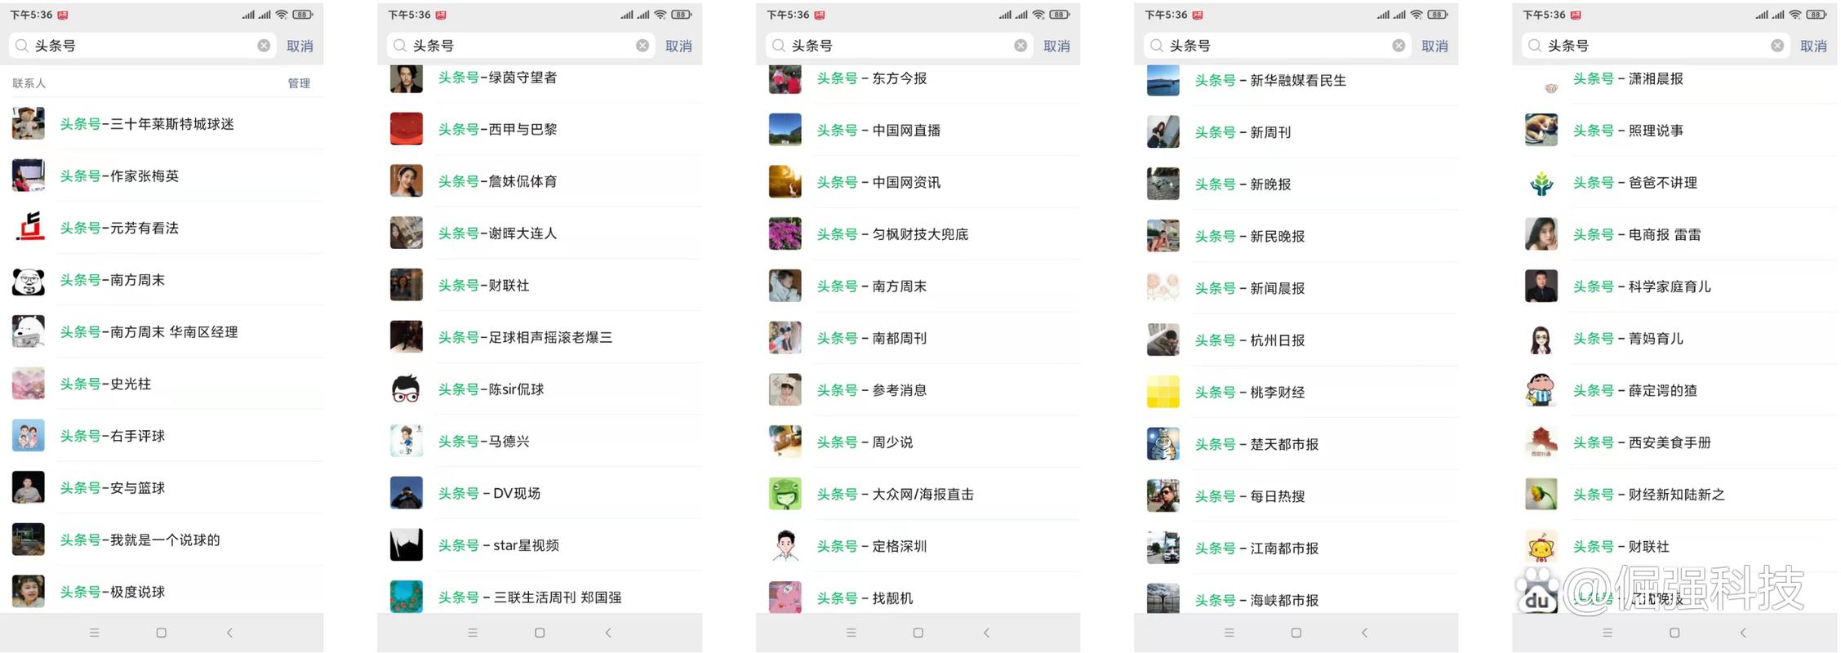The image size is (1841, 653).
Task: Open contact 头条号 - star星视频
Action: pyautogui.click(x=540, y=545)
